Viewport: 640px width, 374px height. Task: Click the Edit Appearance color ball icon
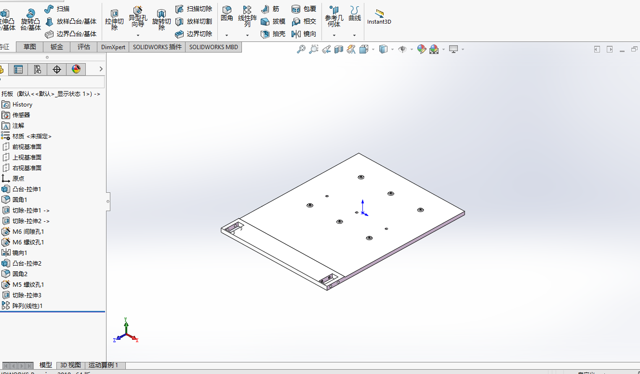tap(422, 49)
